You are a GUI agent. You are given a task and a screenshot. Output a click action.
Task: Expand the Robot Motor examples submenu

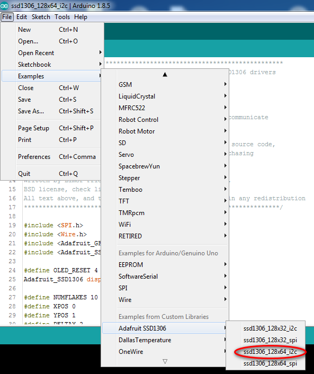[165, 131]
